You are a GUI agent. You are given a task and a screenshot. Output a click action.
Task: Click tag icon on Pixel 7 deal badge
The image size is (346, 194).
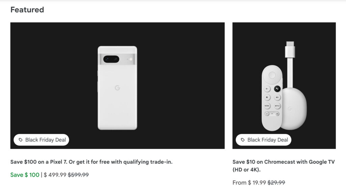(21, 140)
